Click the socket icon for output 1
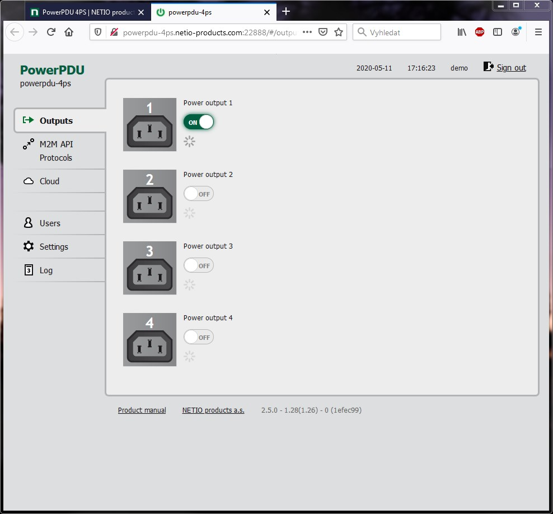This screenshot has height=514, width=553. click(149, 124)
